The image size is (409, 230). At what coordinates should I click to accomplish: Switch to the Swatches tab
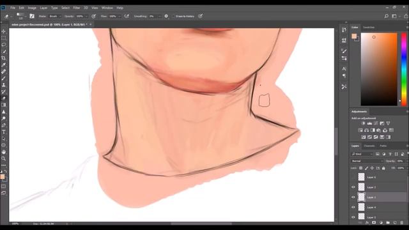369,27
